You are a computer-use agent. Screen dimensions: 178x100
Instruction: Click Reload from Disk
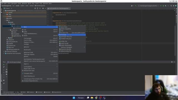(x=39, y=71)
